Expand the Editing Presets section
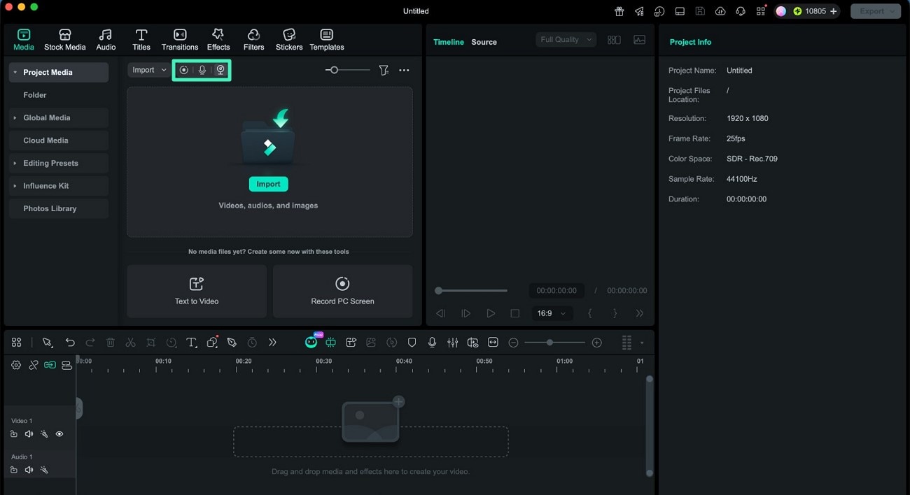 click(x=15, y=163)
